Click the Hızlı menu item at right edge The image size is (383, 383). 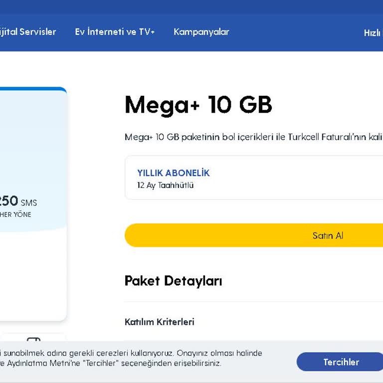(x=372, y=33)
